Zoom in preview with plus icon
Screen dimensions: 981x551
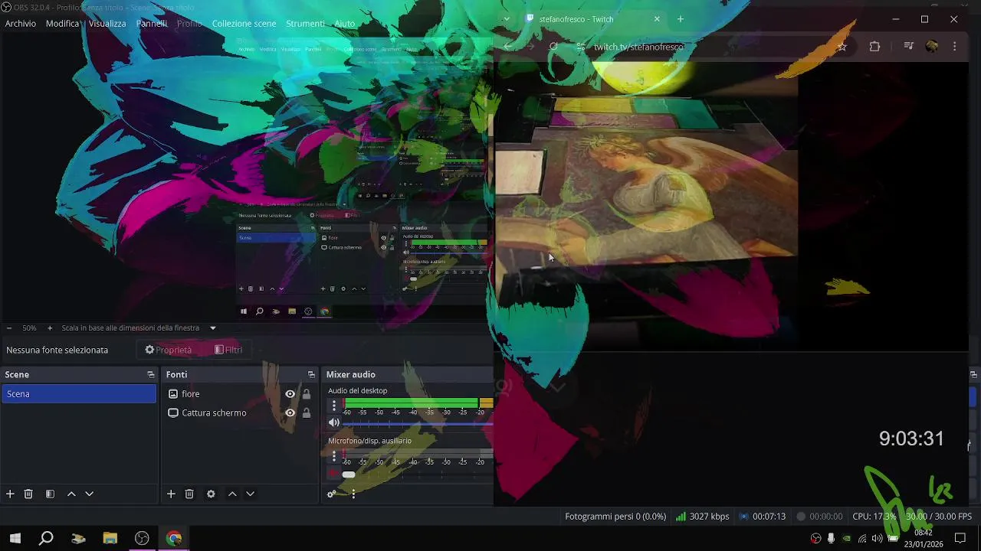pos(50,328)
